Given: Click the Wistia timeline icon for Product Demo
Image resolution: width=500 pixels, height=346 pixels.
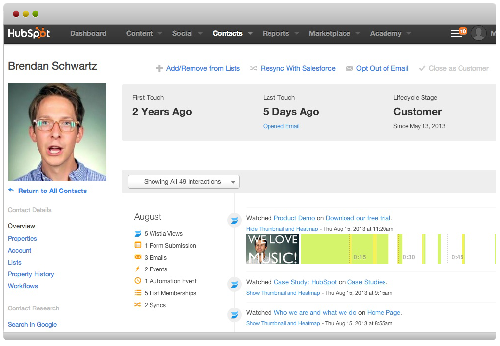Looking at the screenshot, I should (234, 220).
